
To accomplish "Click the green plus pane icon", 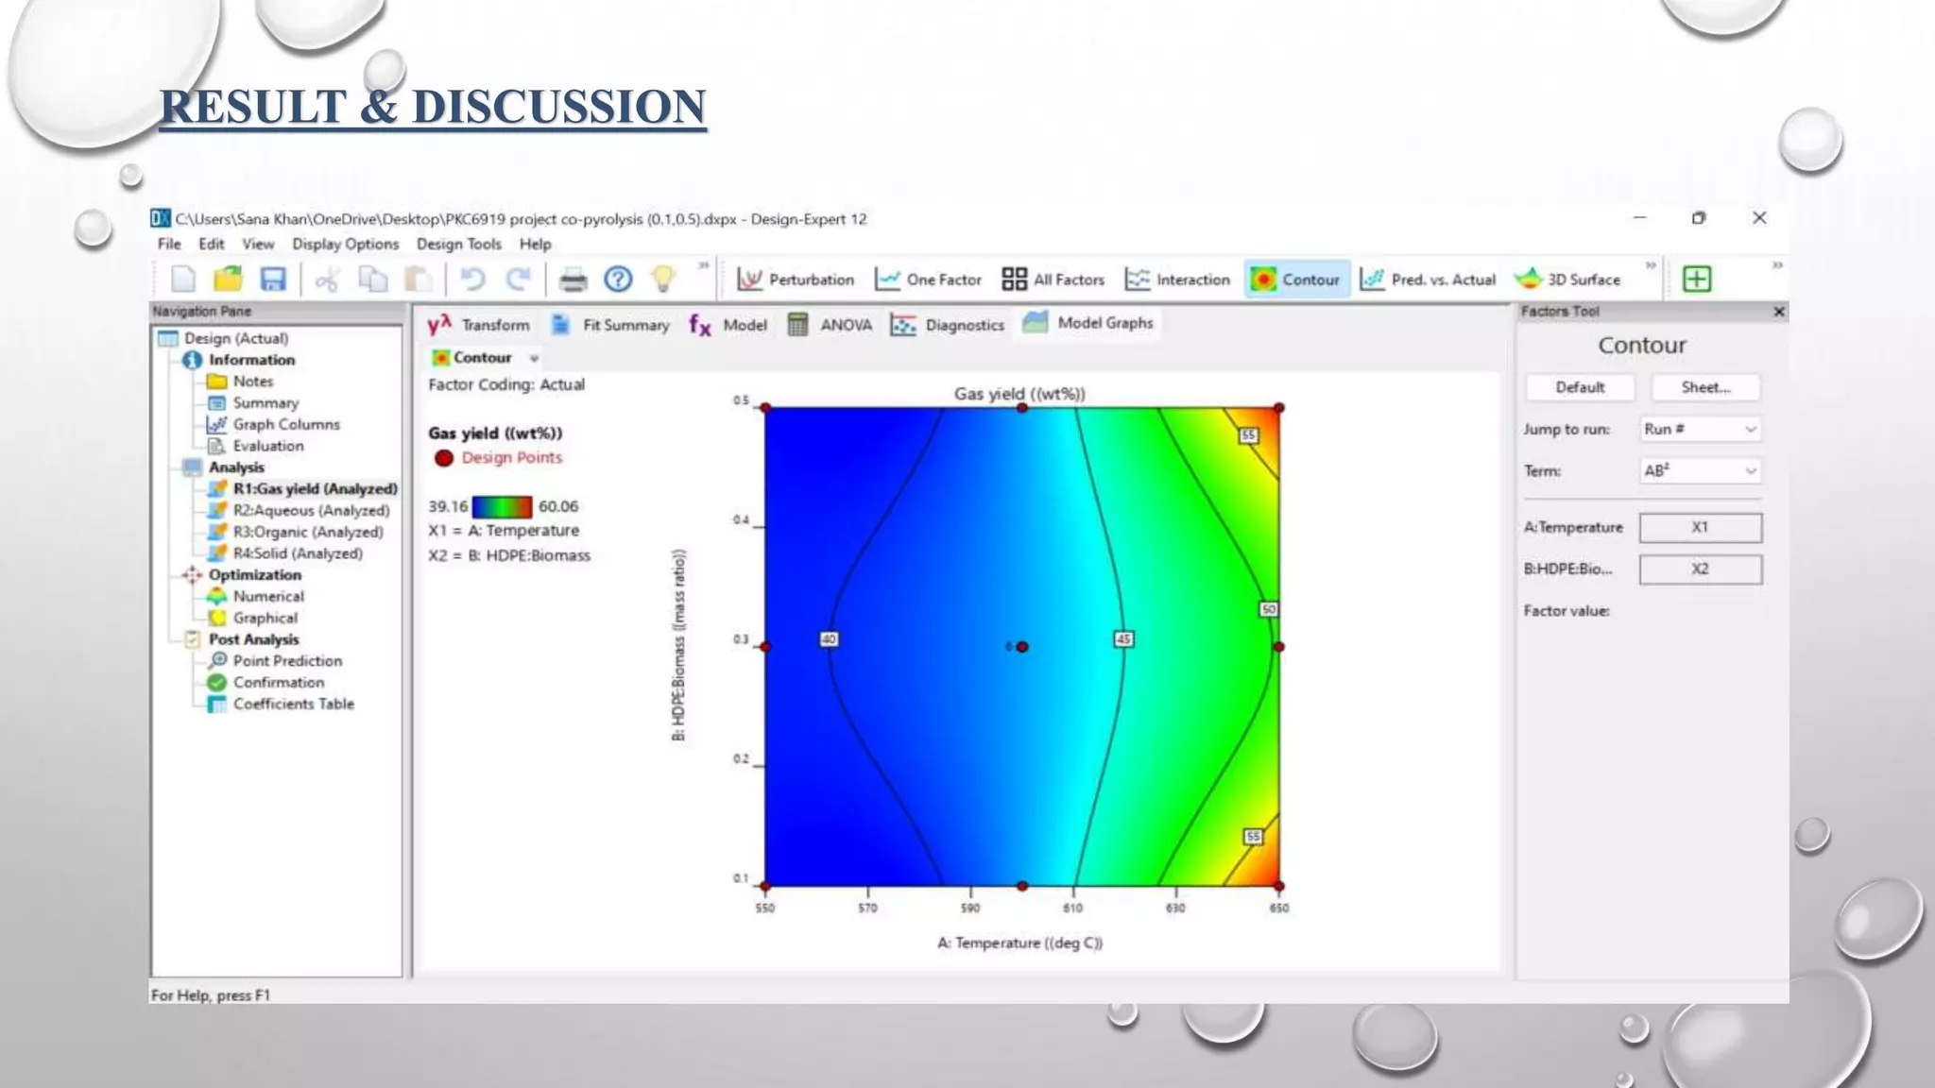I will coord(1697,280).
